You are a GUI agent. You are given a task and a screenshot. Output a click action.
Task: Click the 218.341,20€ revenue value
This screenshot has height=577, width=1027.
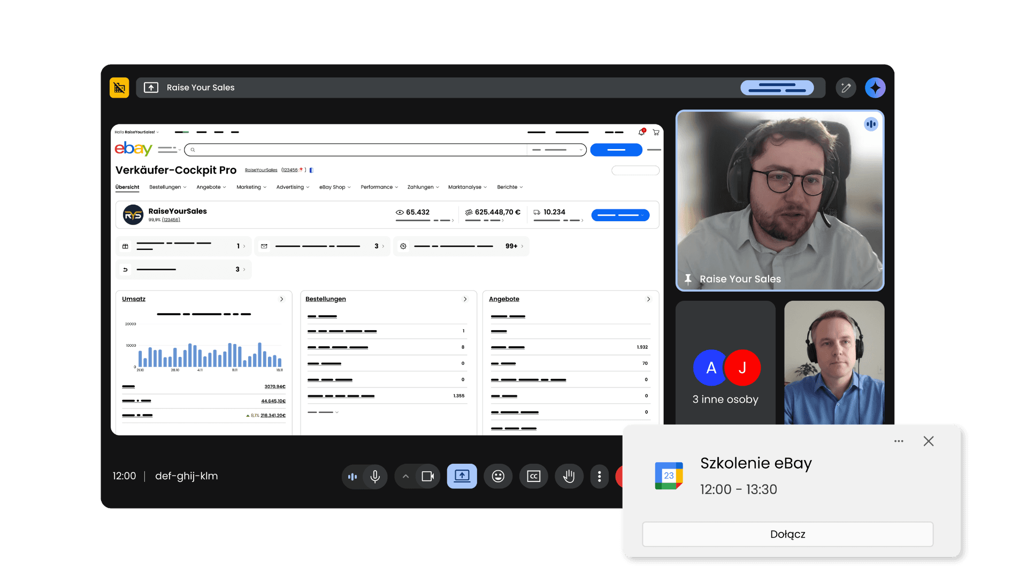click(273, 416)
